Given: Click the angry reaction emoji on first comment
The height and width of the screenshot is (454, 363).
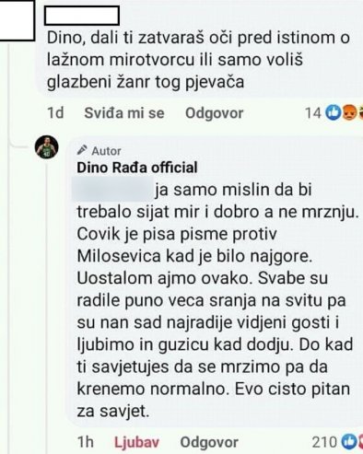Looking at the screenshot, I should [349, 113].
